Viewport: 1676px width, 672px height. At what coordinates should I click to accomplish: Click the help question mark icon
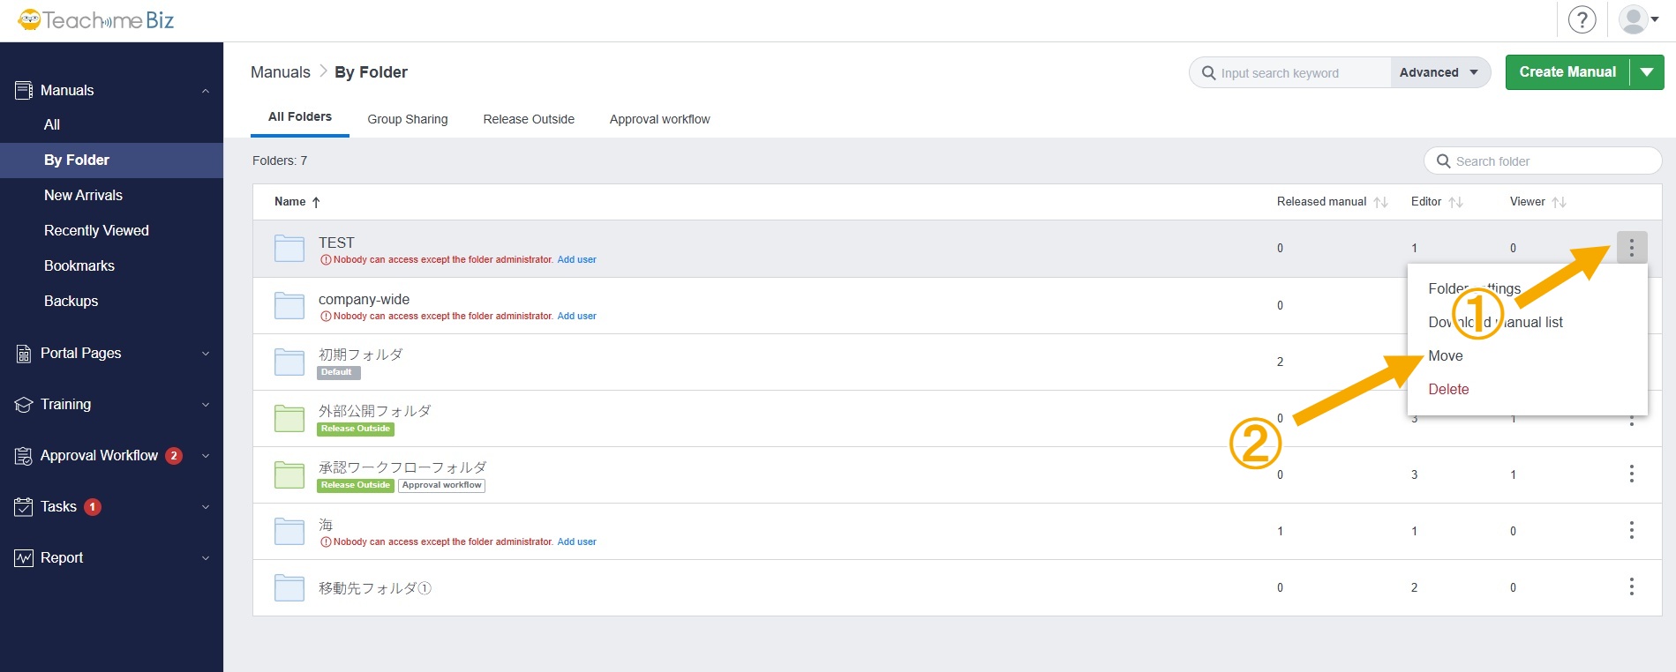1582,19
